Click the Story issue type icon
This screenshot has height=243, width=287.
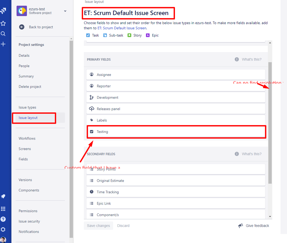(x=129, y=35)
